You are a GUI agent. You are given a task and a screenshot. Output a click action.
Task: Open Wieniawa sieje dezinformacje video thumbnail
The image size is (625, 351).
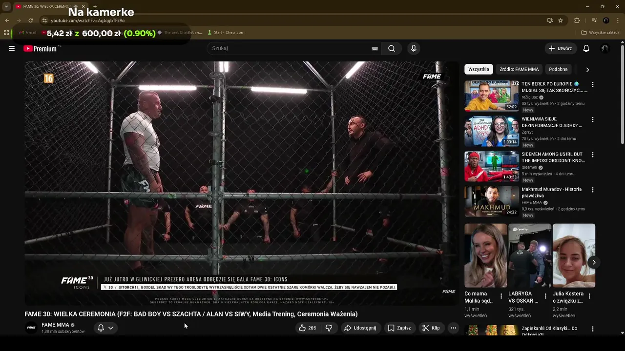[492, 131]
